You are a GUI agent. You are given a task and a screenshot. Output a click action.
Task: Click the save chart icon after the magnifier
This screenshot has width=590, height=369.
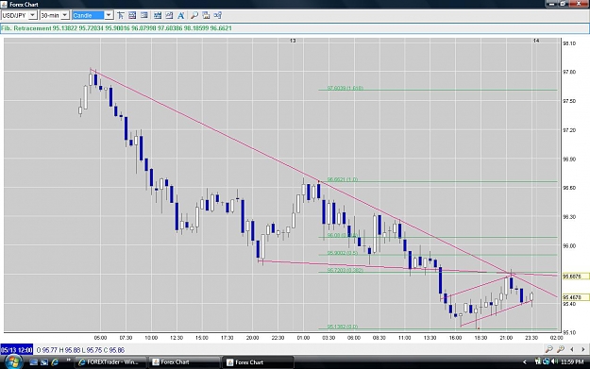point(206,15)
